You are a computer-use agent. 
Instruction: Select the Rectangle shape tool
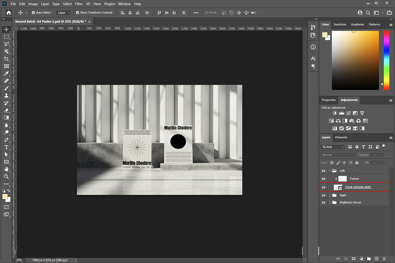pos(6,162)
